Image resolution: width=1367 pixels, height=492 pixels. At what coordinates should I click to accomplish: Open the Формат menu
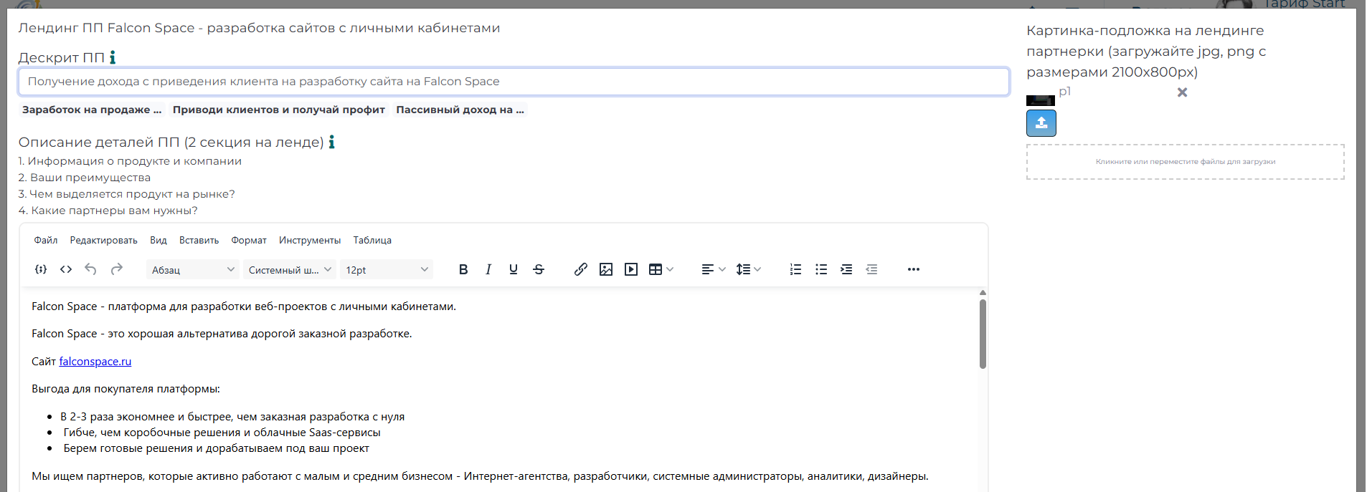(x=248, y=241)
